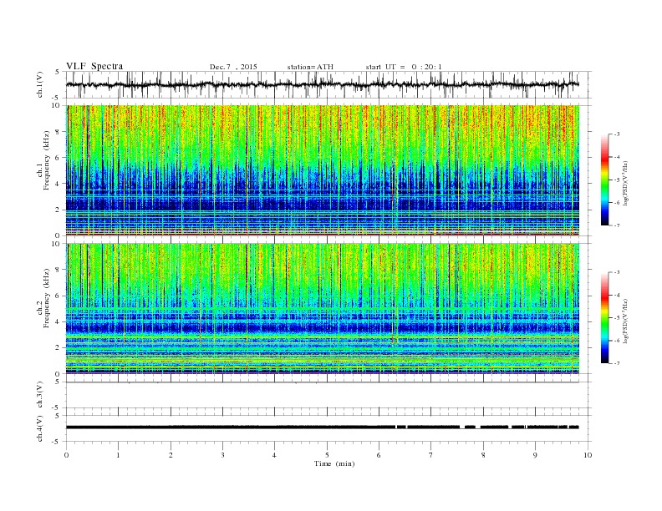Click the "8" tick on the time axis
Screen dimensions: 662x511
click(x=483, y=455)
